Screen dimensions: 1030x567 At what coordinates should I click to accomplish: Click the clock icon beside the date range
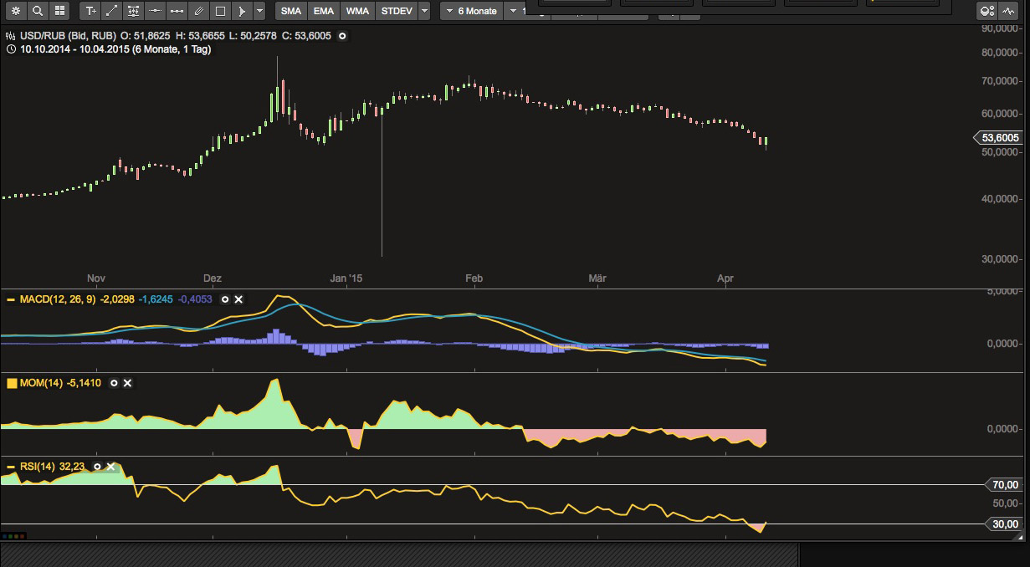pyautogui.click(x=10, y=49)
